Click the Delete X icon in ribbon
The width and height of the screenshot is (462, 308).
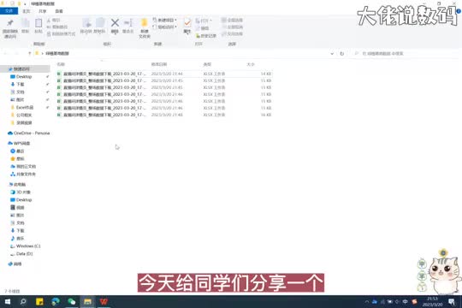[115, 23]
